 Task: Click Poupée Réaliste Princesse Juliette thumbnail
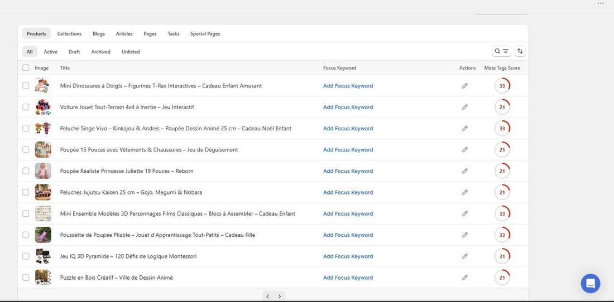pos(43,171)
